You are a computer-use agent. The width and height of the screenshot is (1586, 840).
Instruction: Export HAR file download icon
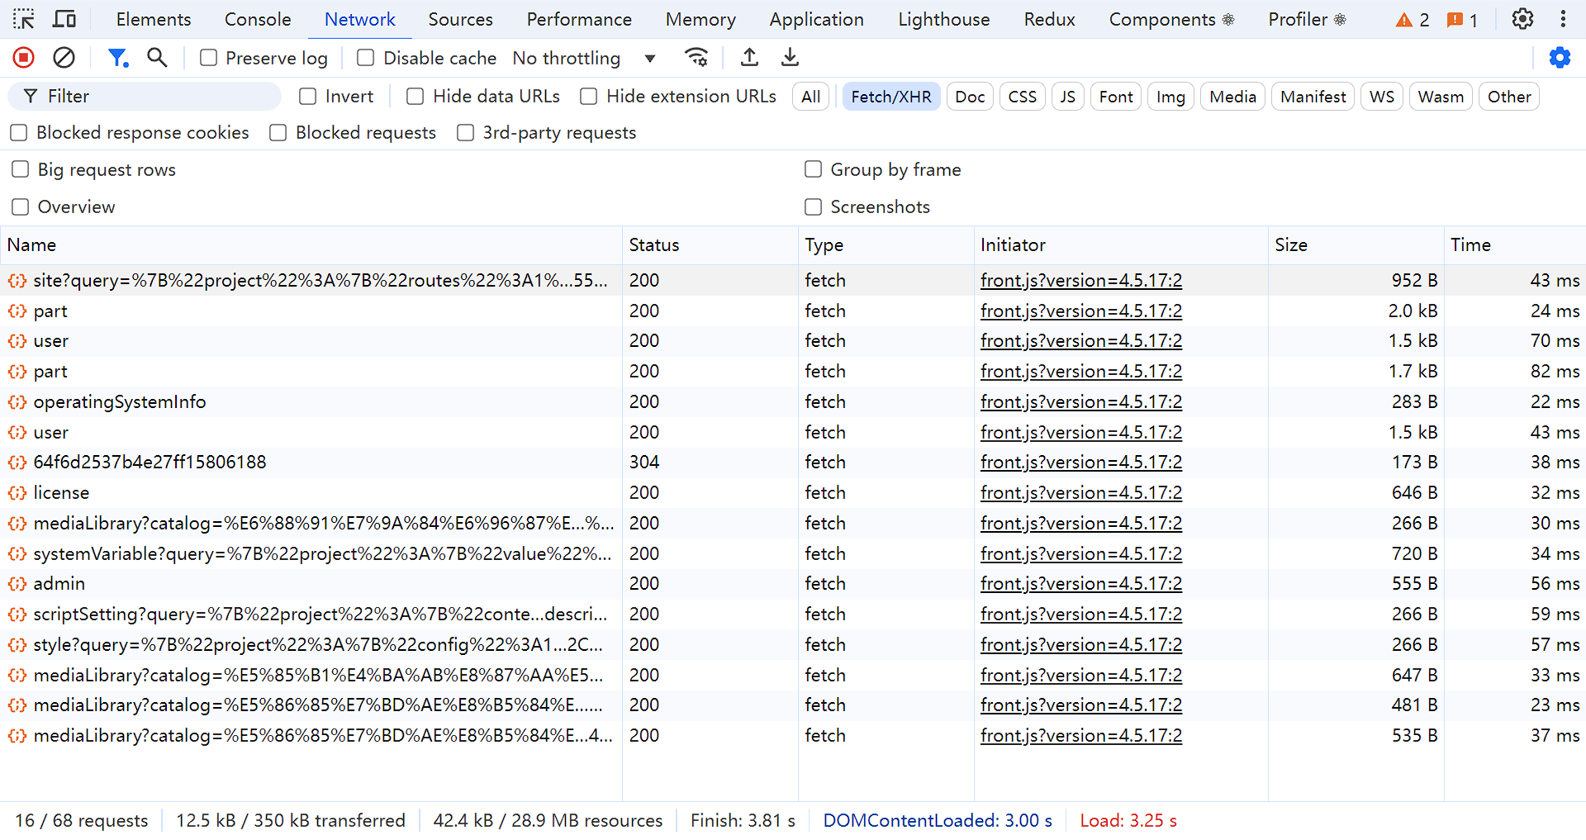790,58
